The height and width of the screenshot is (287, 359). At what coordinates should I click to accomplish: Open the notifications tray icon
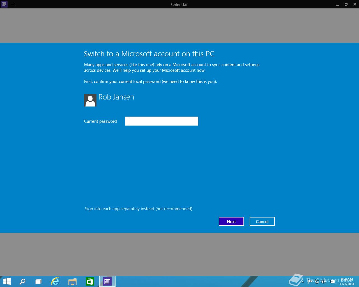tap(333, 281)
